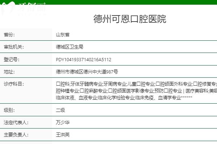
Task: Click the 地址 label
Action: click(x=9, y=72)
